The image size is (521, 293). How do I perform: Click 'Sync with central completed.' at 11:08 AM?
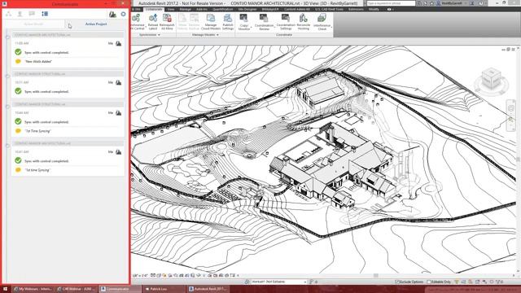[46, 52]
